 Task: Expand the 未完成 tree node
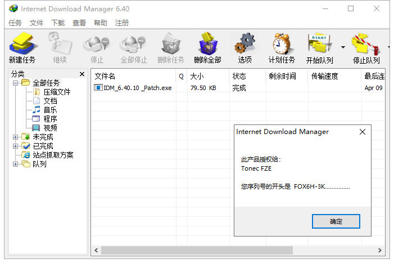(15, 137)
